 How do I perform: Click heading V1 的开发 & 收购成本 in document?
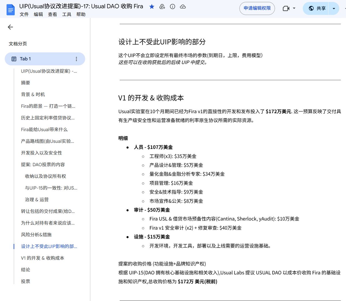click(x=151, y=98)
